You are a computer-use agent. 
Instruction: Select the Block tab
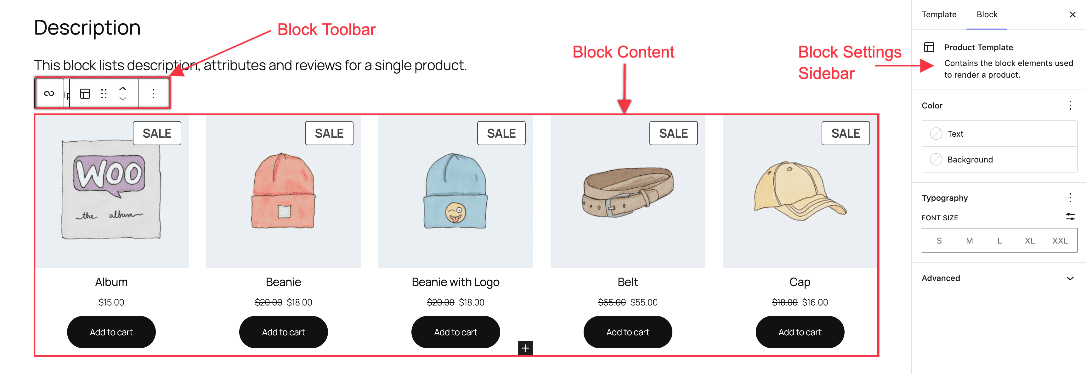point(987,14)
